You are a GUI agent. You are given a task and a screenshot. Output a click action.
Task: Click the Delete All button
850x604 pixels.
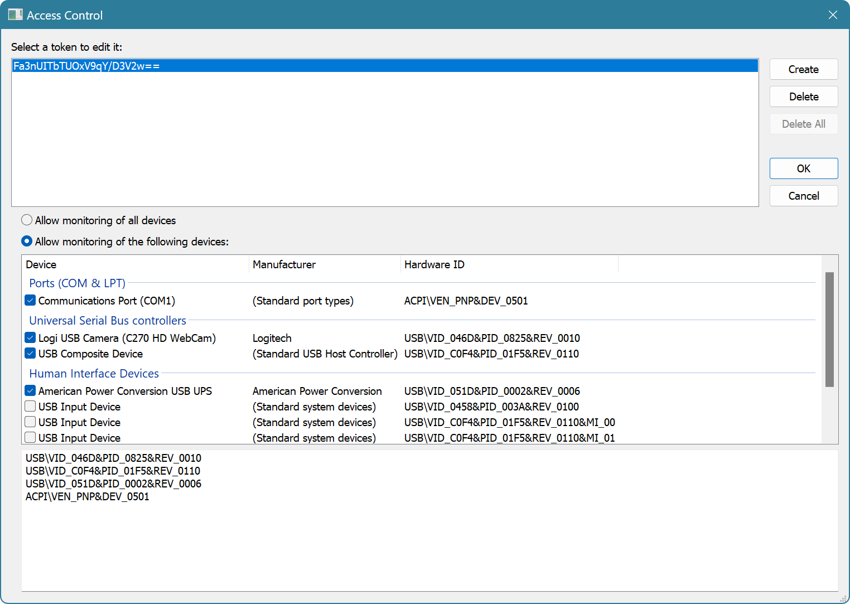click(804, 124)
